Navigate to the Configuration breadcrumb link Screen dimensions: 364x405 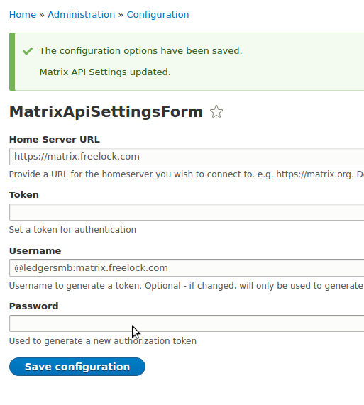click(x=158, y=15)
